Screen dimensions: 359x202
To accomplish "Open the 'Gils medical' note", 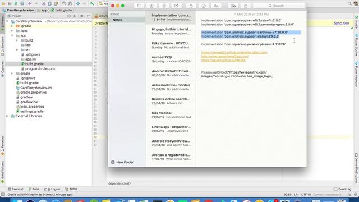I will click(x=171, y=115).
